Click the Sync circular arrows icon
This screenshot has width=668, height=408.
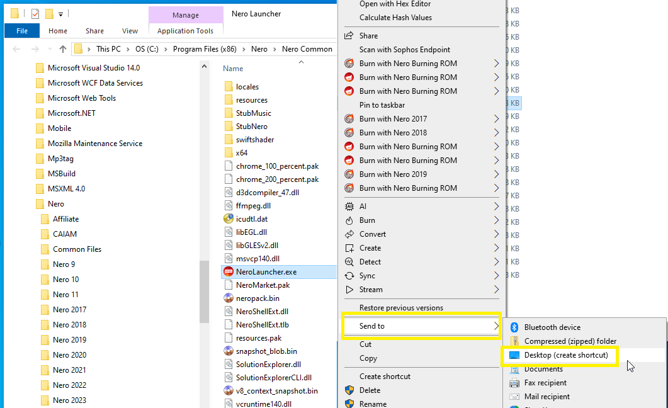point(349,276)
